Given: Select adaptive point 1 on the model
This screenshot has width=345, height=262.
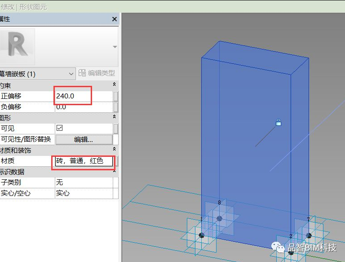Looking at the screenshot, I should pos(201,235).
